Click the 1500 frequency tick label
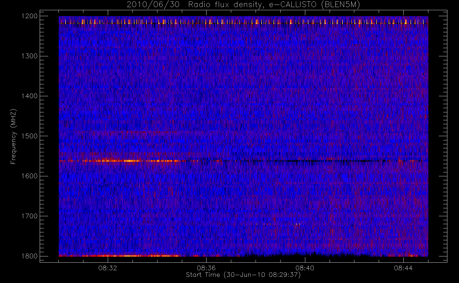 coord(30,136)
